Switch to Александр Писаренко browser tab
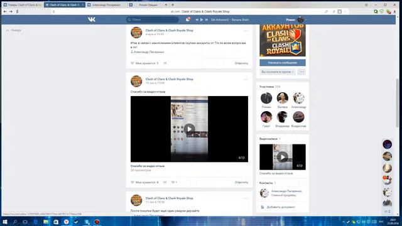The image size is (402, 226). [106, 5]
